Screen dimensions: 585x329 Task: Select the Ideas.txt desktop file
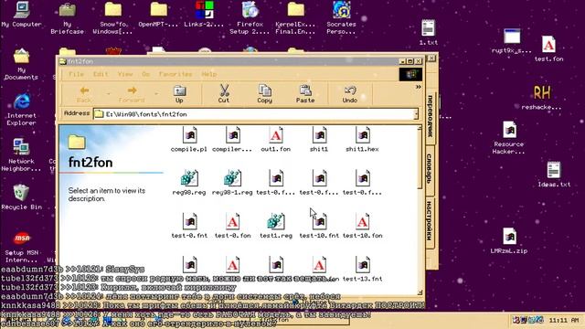[554, 175]
